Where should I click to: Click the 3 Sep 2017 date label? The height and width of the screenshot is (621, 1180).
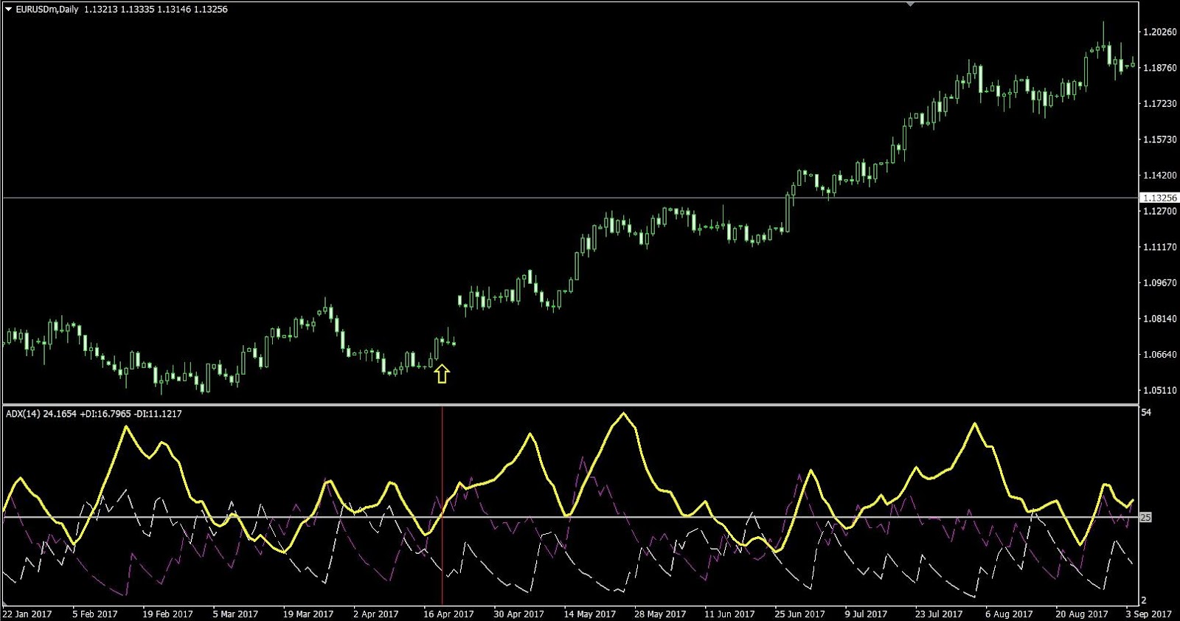coord(1149,614)
